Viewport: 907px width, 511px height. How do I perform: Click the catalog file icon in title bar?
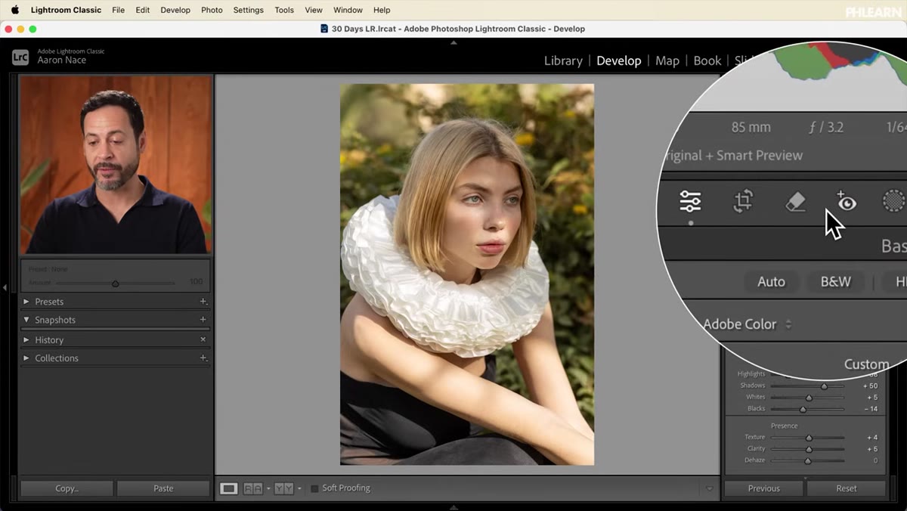(324, 29)
